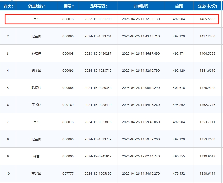Select owner name 孙培栋 in rank 3
This screenshot has width=223, height=183.
click(x=36, y=54)
